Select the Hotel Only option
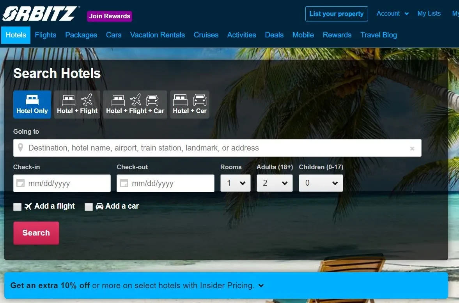 (x=32, y=104)
